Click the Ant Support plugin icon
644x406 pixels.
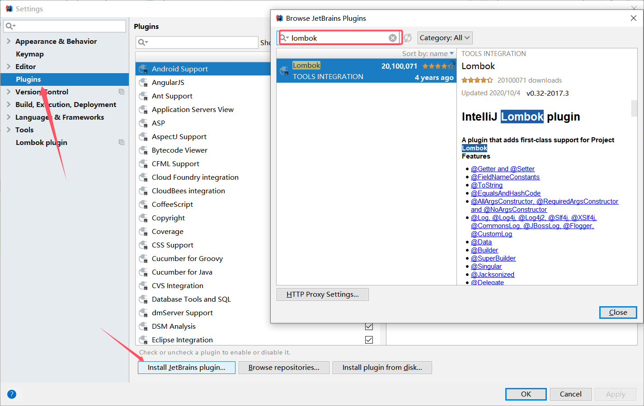[143, 96]
